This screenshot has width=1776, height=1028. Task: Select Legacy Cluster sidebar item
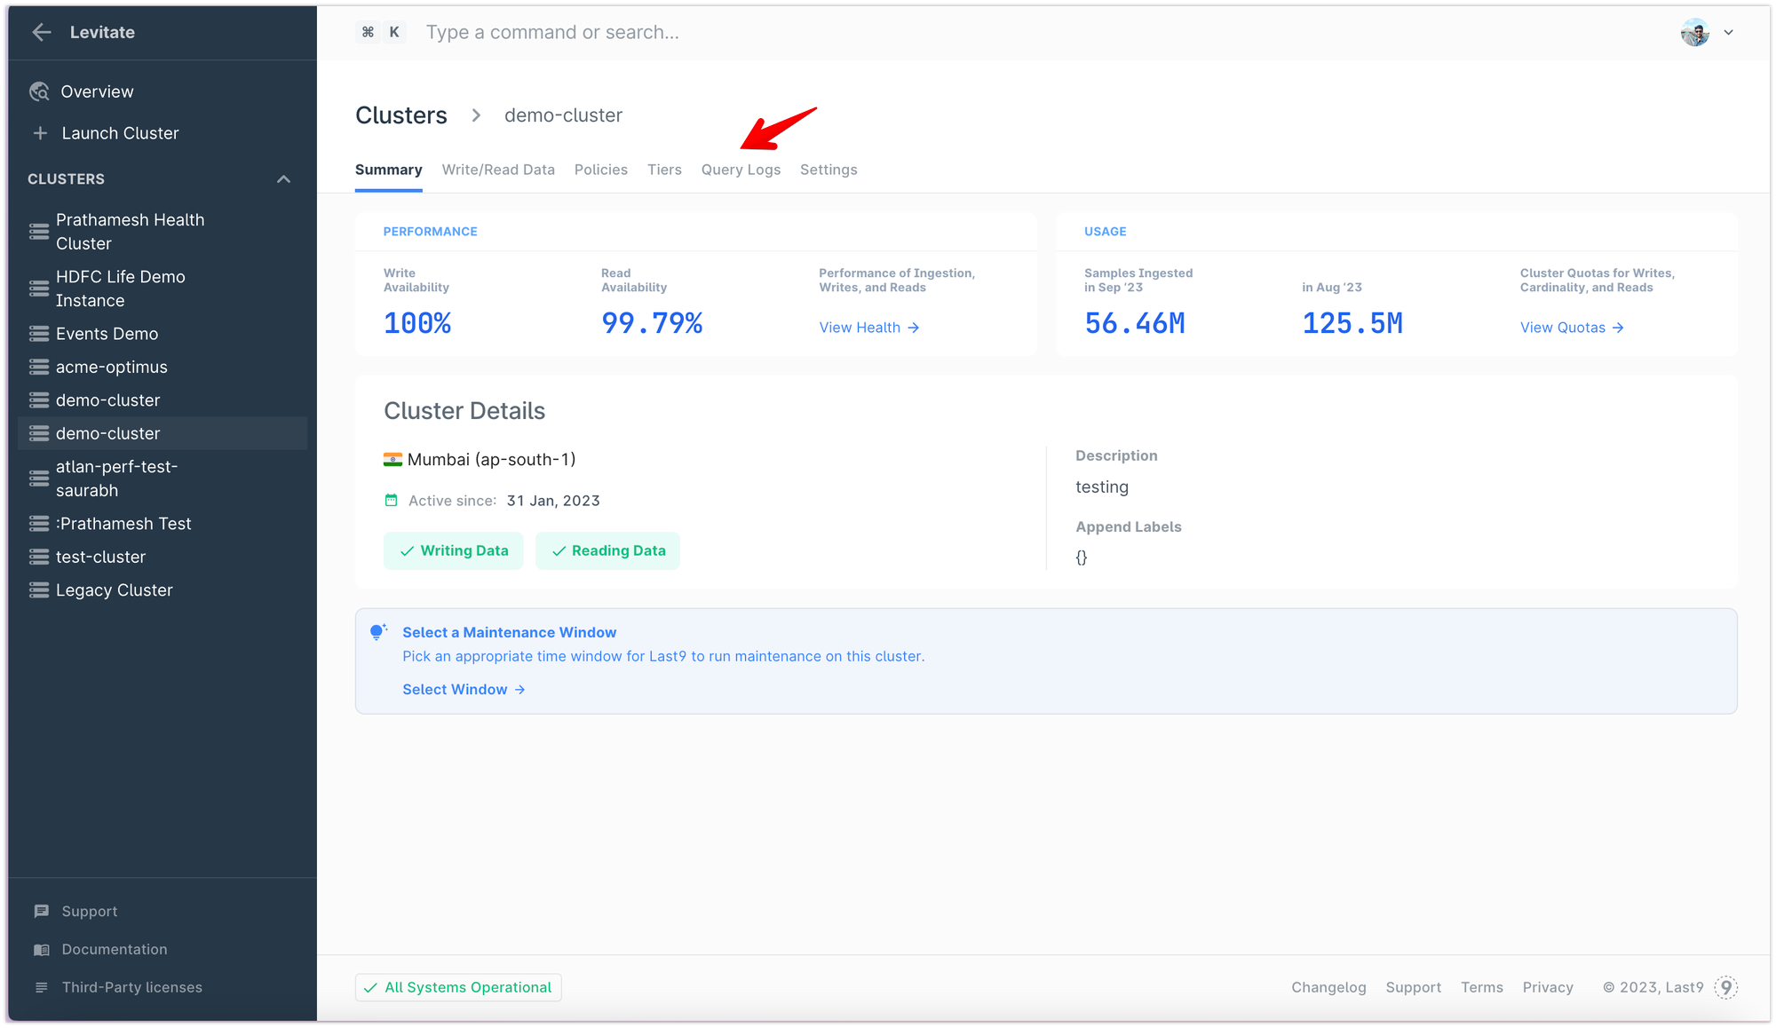tap(114, 589)
